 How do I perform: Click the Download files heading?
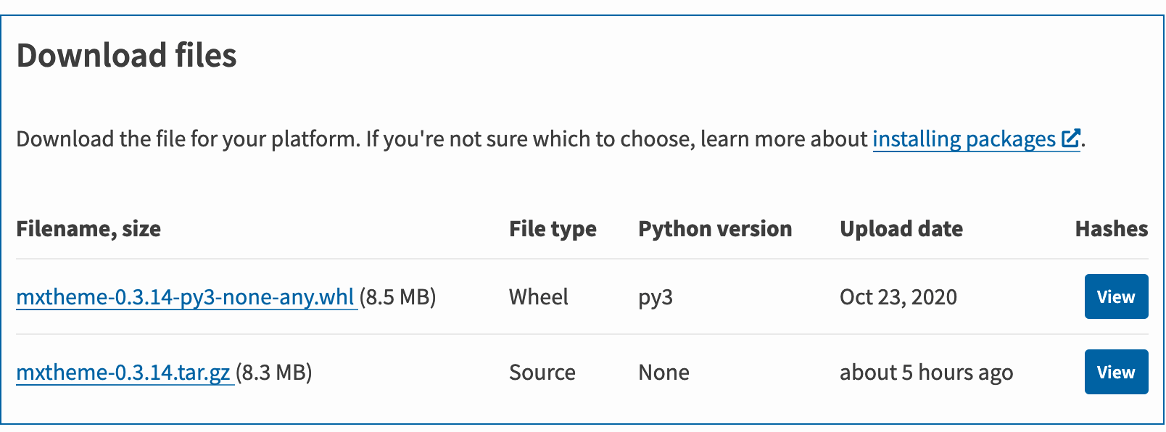click(x=126, y=56)
